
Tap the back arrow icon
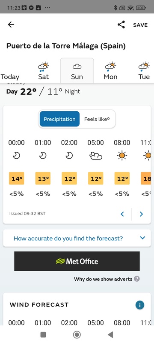[11, 25]
